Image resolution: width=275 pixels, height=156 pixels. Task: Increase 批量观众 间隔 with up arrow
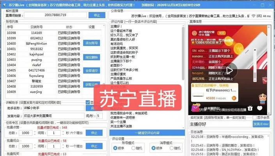pos(63,145)
